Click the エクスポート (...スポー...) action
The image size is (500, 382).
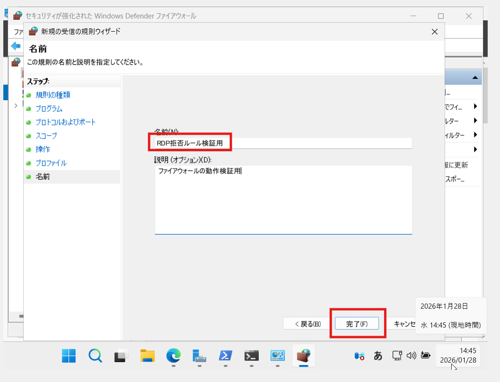coord(455,179)
